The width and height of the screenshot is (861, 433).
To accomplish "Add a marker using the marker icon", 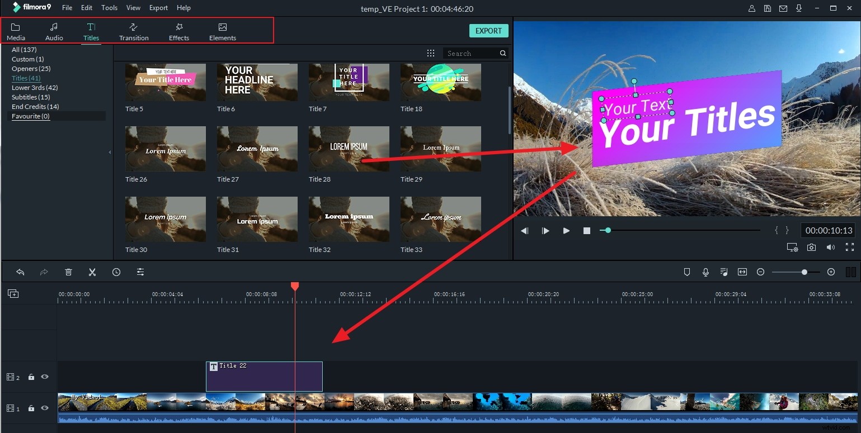I will click(x=687, y=272).
